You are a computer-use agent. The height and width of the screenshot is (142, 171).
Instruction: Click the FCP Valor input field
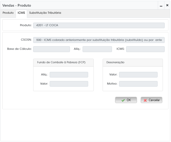[x=69, y=84]
